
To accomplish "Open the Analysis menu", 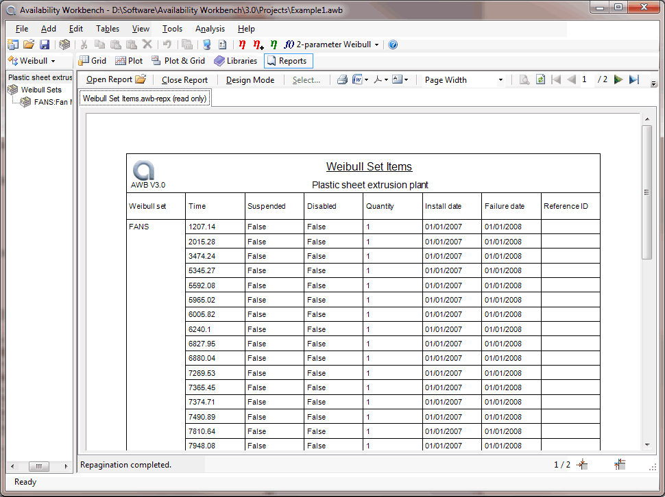I will [210, 29].
